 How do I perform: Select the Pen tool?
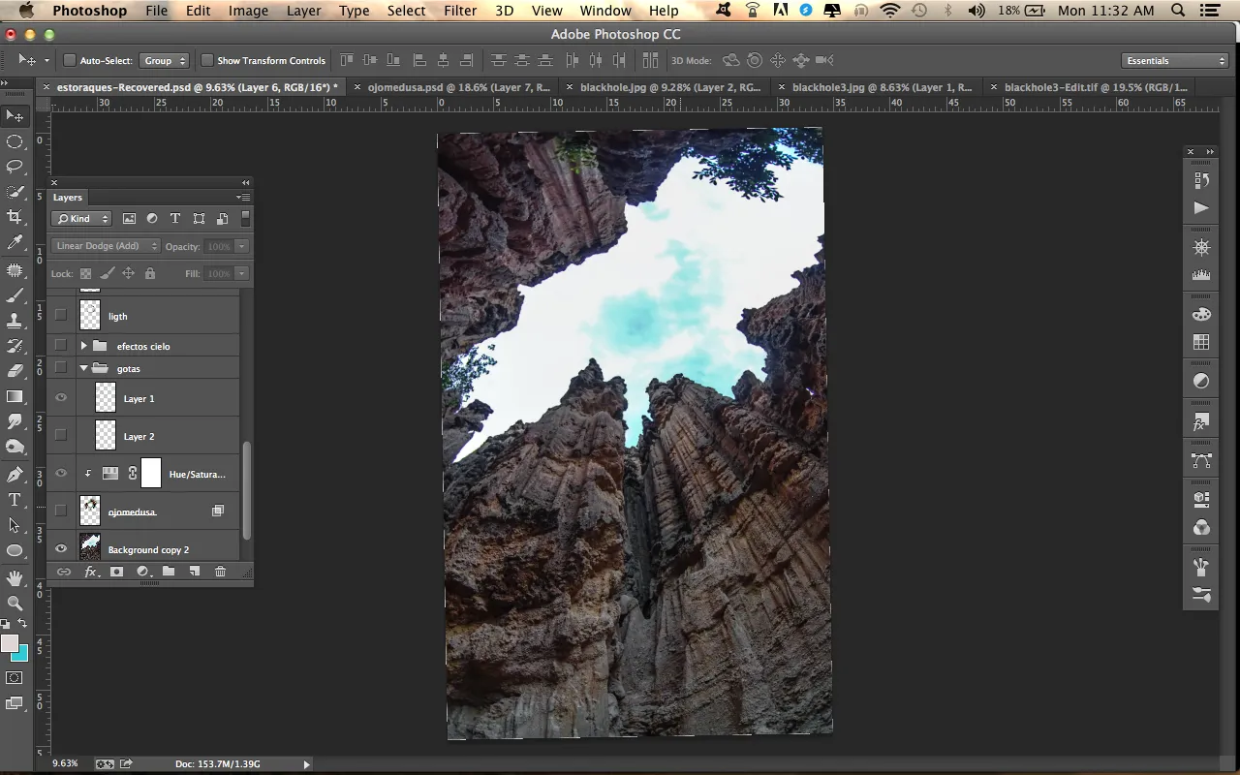tap(15, 475)
